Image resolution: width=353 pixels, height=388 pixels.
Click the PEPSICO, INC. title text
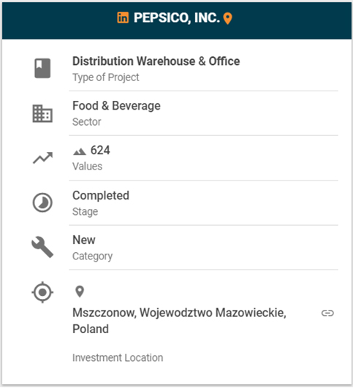click(177, 18)
